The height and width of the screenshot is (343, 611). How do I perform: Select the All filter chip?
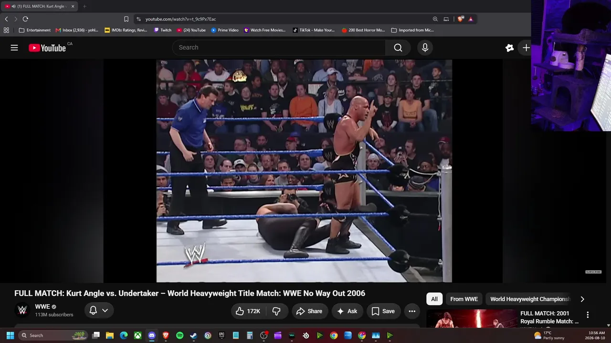(x=434, y=299)
